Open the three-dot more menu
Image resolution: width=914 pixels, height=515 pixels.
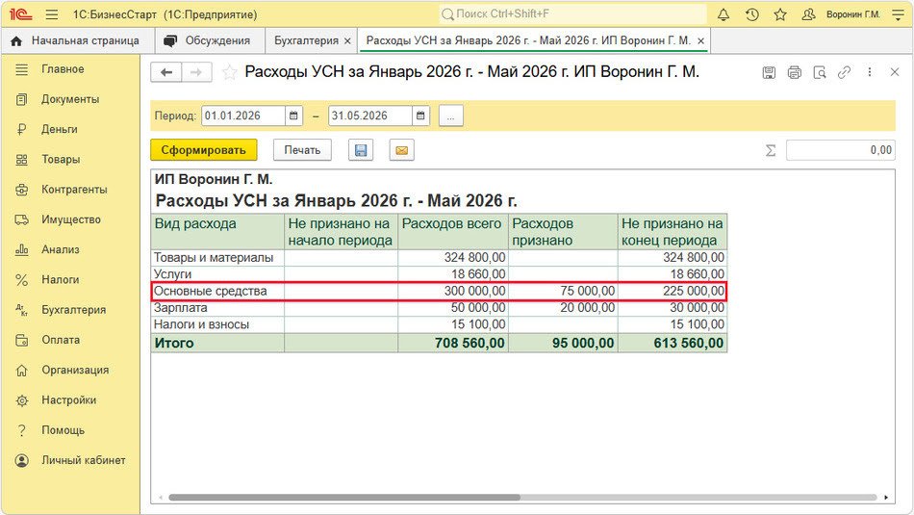(x=870, y=72)
